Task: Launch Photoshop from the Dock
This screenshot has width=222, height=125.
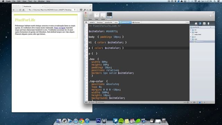Action: click(x=99, y=121)
